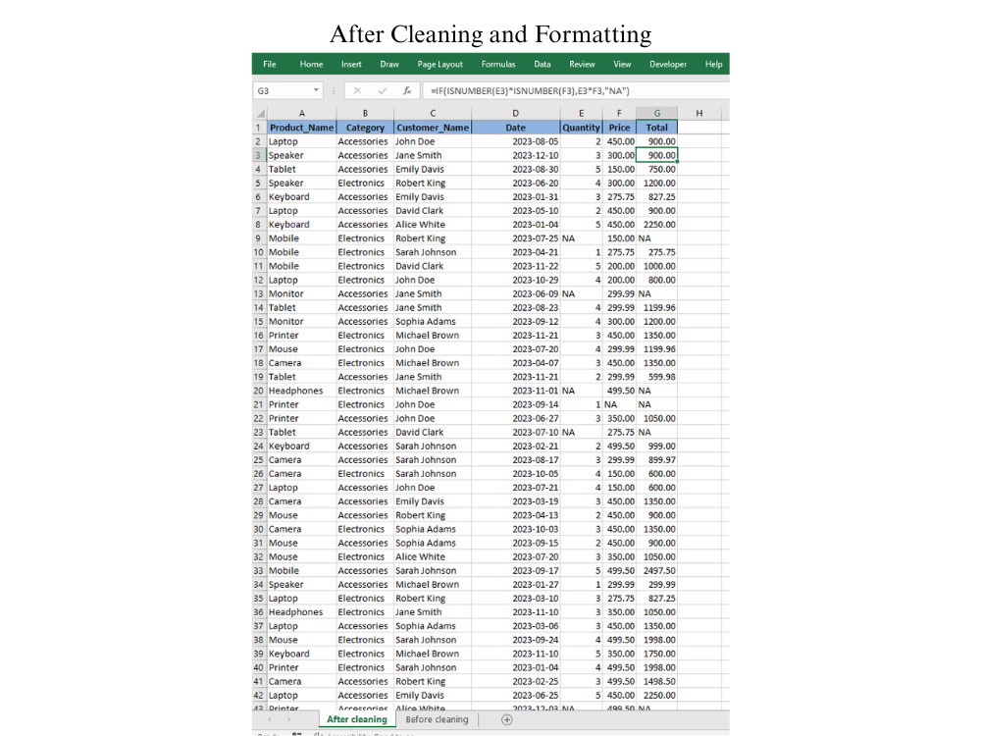Open the Data ribbon tab
This screenshot has height=736, width=981.
pyautogui.click(x=542, y=64)
